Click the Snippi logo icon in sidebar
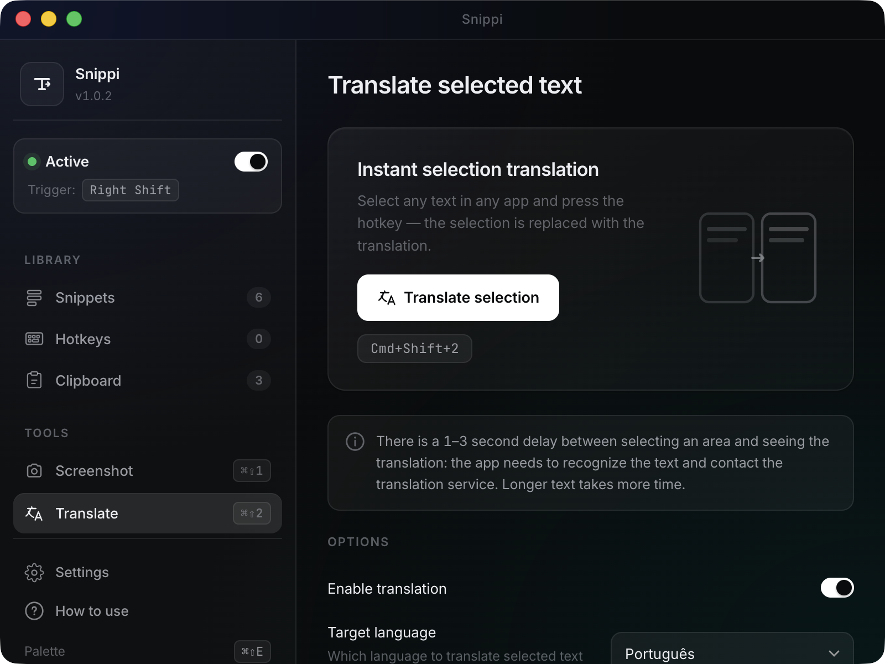Viewport: 885px width, 664px height. point(42,84)
